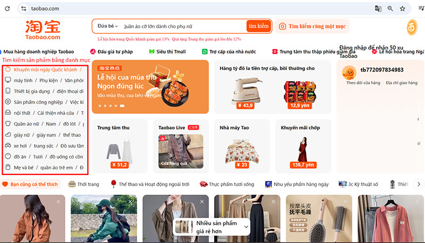Bookmark this page with the star icon

[403, 8]
